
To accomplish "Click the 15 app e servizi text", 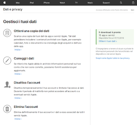I will pos(107,35).
